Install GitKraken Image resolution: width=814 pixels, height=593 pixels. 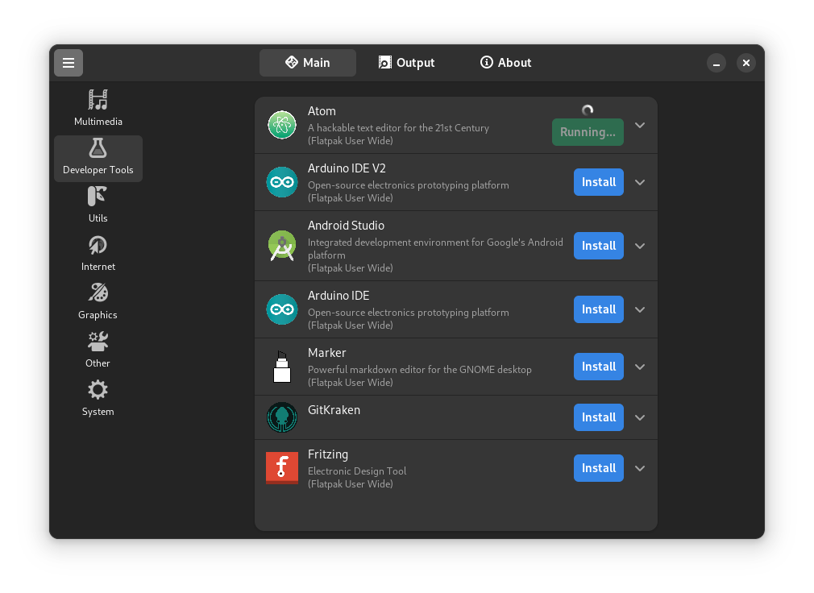[599, 417]
